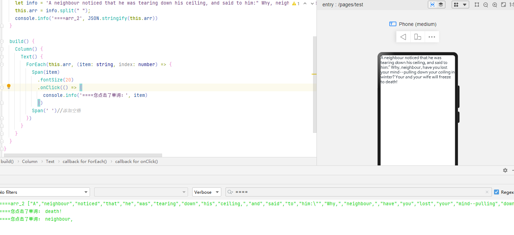Click the log search field containing ====

[358, 192]
